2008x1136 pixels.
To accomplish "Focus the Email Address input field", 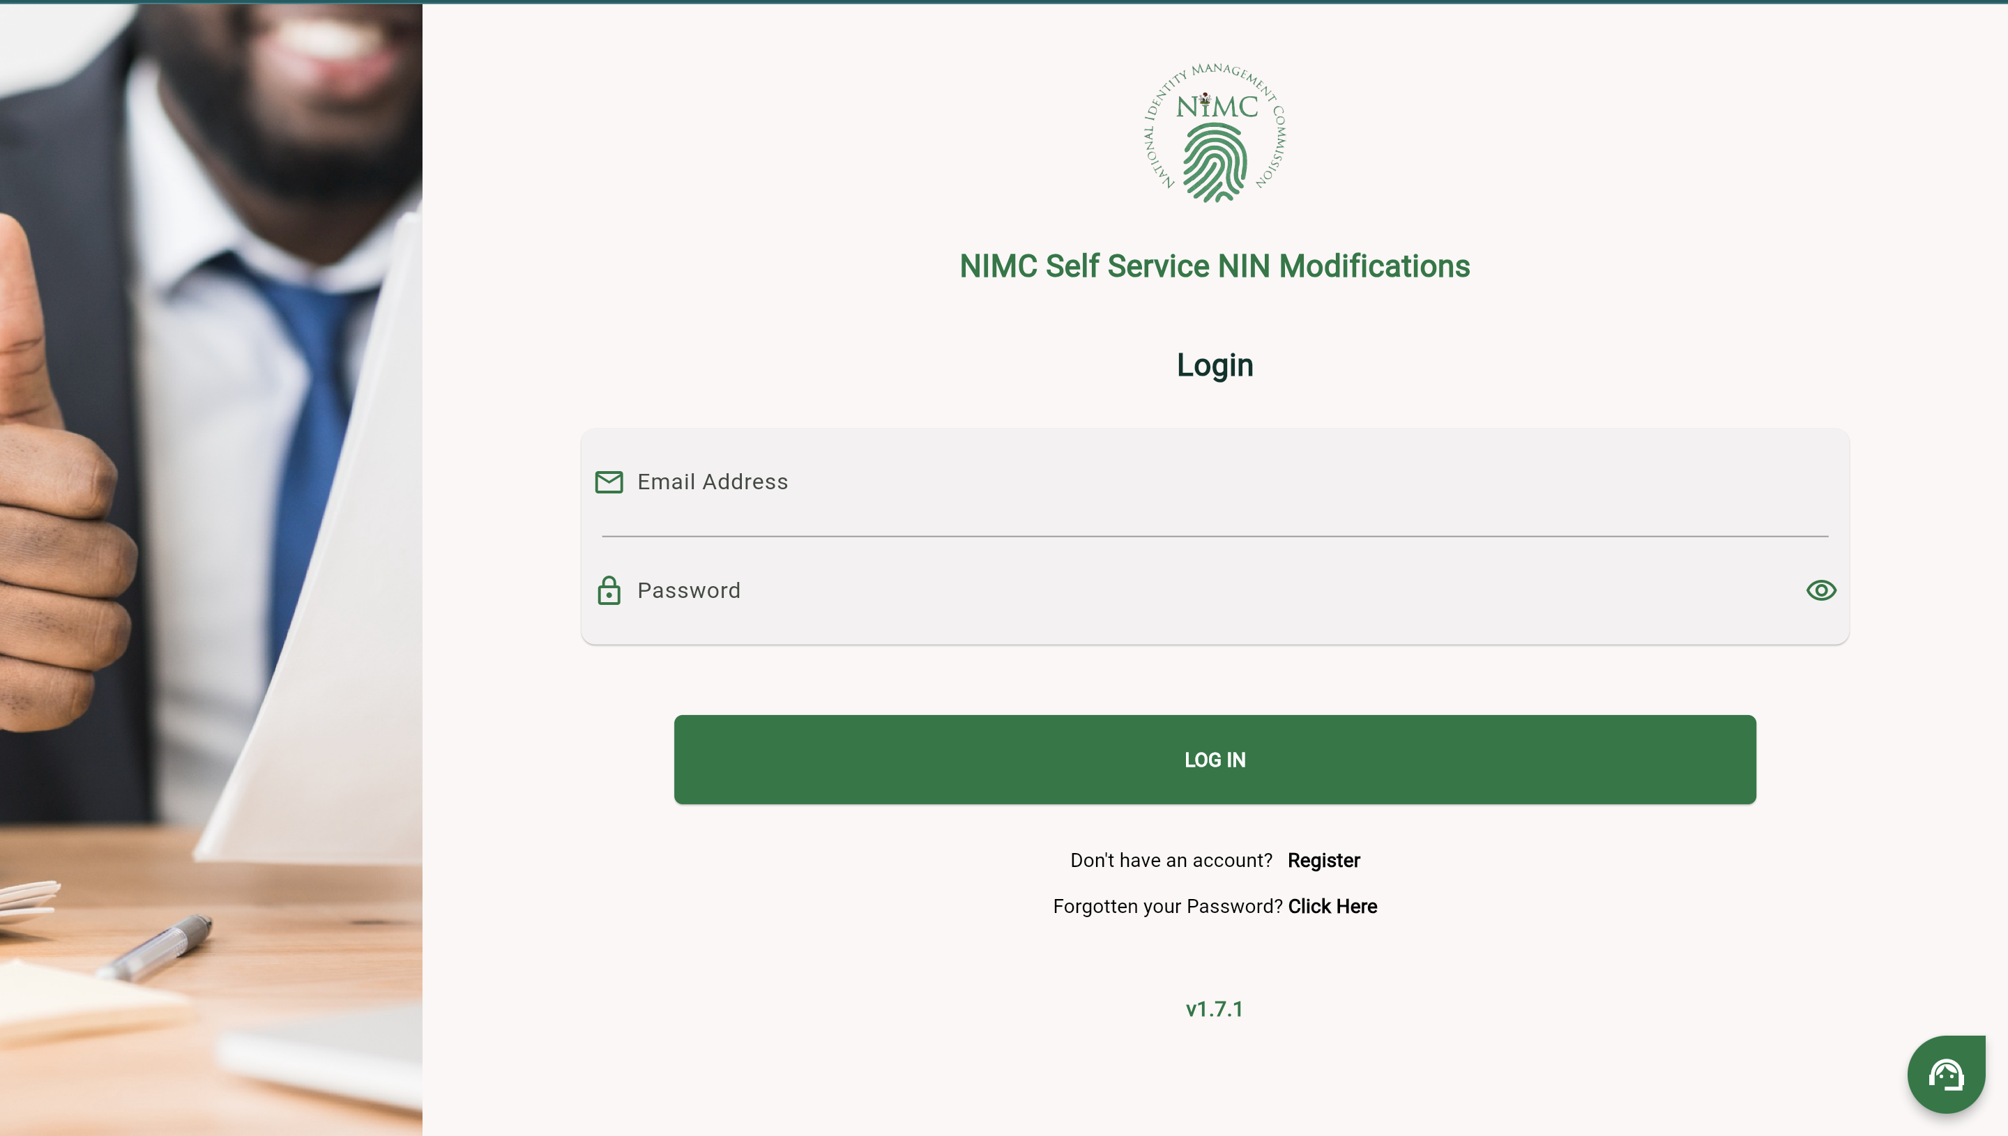I will pyautogui.click(x=1215, y=482).
